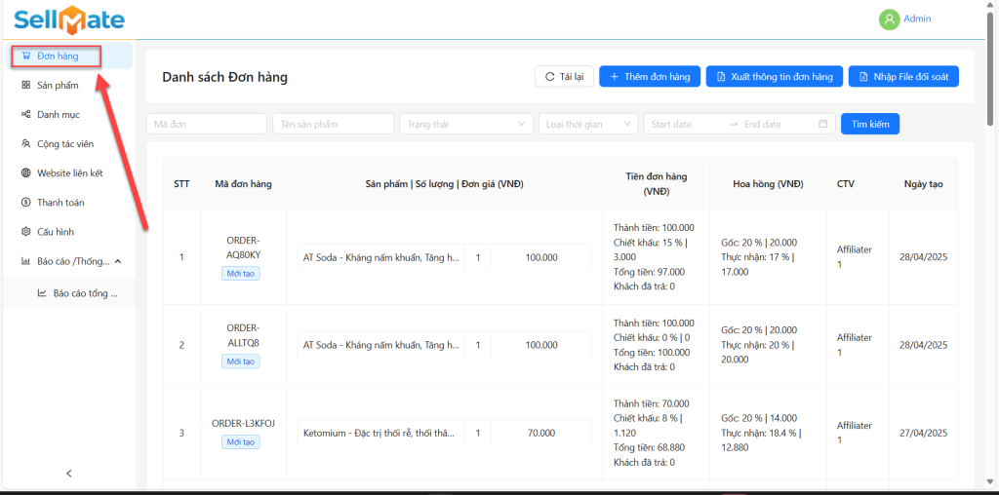Open Cấu hình settings menu
Screen dimensions: 999x495
(55, 232)
